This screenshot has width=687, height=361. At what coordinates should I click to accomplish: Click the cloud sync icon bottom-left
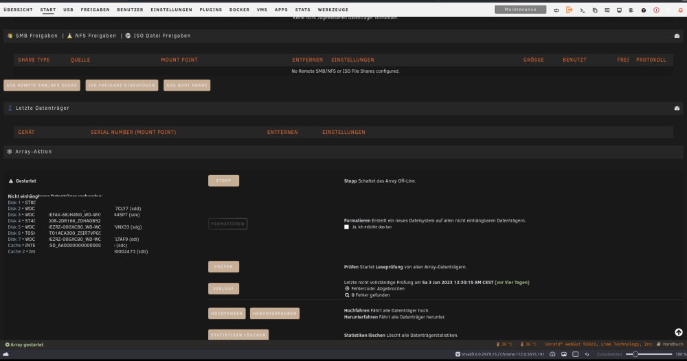[x=5, y=354]
